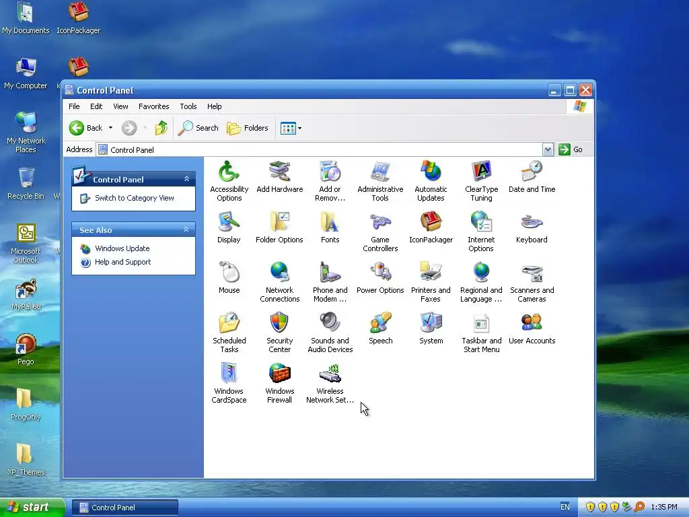The image size is (689, 517).
Task: Collapse the See Also sidebar section
Action: (186, 230)
